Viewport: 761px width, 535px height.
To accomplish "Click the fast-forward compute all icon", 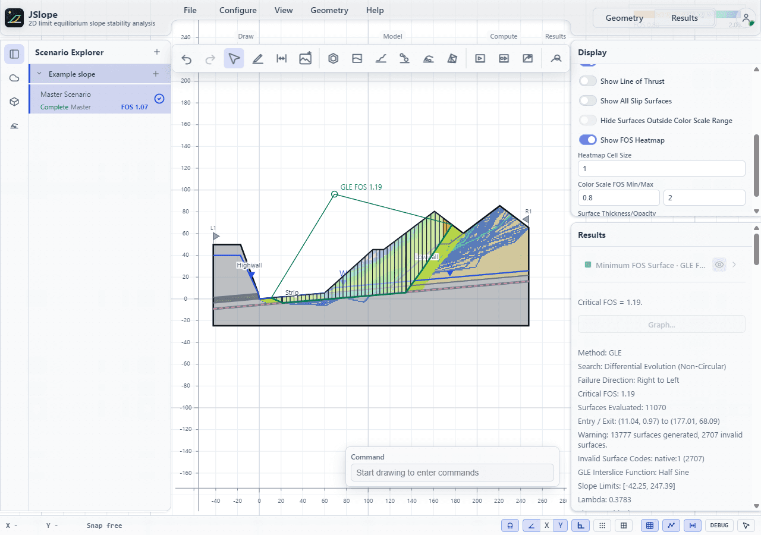I will pos(504,59).
